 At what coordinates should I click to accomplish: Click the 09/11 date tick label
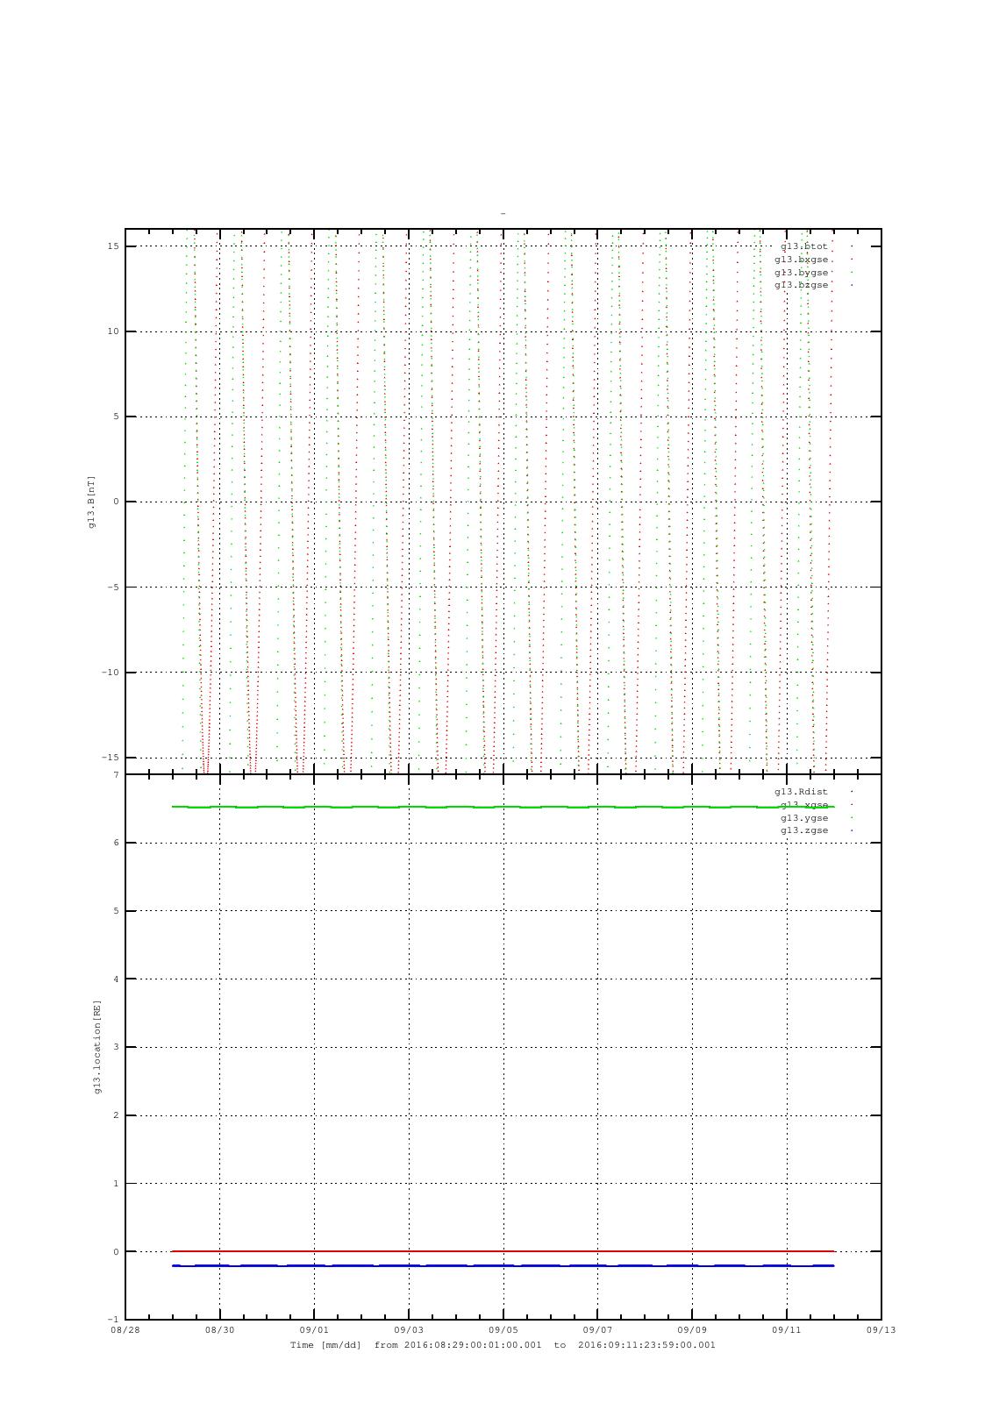787,1330
